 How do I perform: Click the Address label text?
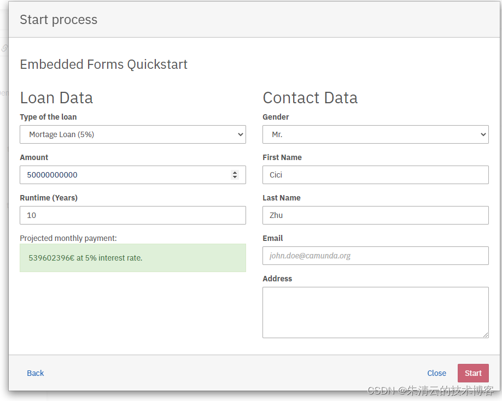click(277, 279)
